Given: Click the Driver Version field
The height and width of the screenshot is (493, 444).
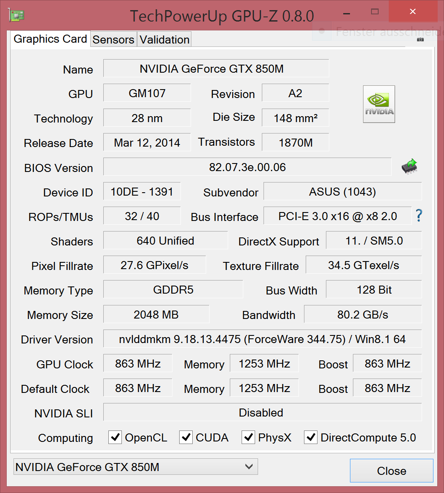Looking at the screenshot, I should click(262, 339).
